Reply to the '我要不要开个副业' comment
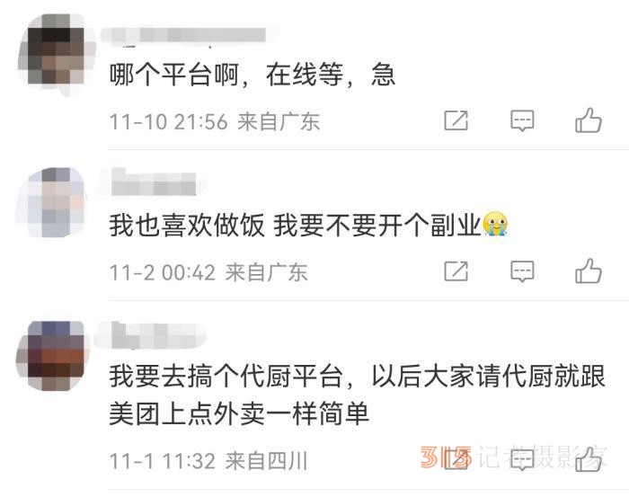629x497 pixels. click(x=522, y=271)
